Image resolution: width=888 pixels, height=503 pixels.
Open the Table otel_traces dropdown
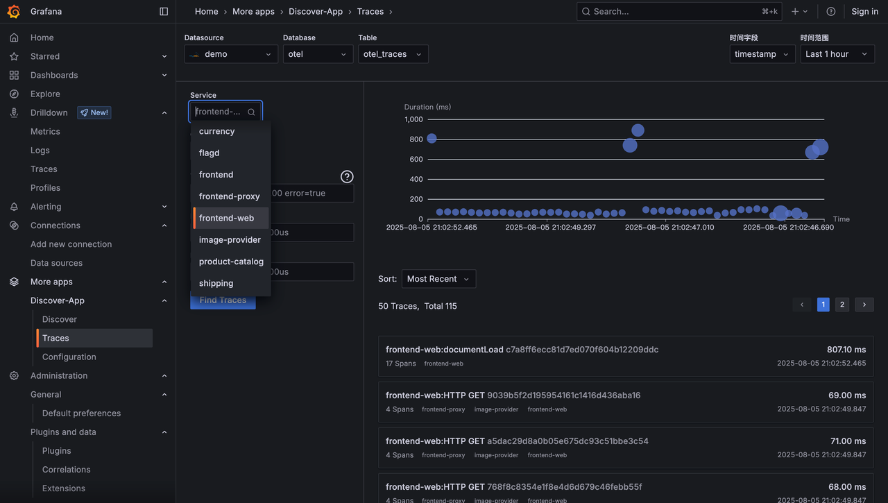(393, 54)
